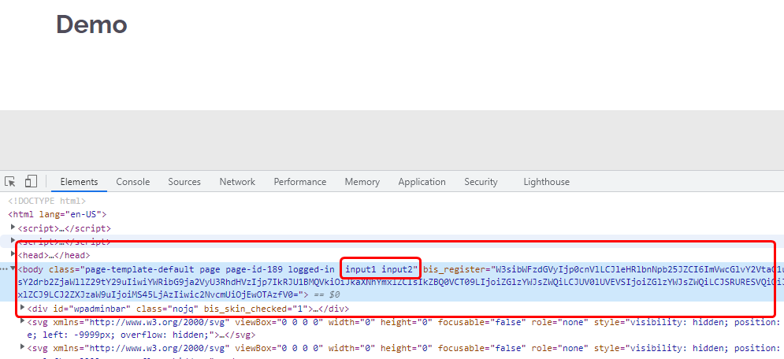Switch to the Console tab

point(133,182)
